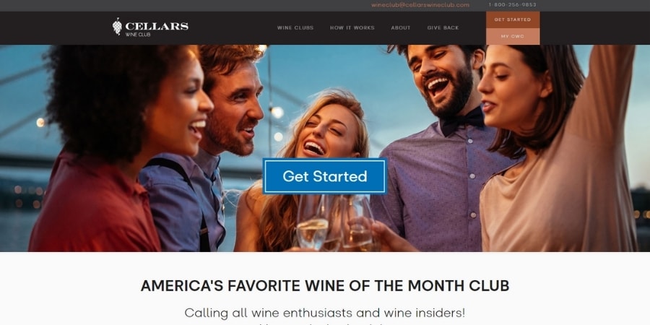The image size is (650, 325).
Task: Click the CELLARS wordmark in header
Action: click(157, 26)
